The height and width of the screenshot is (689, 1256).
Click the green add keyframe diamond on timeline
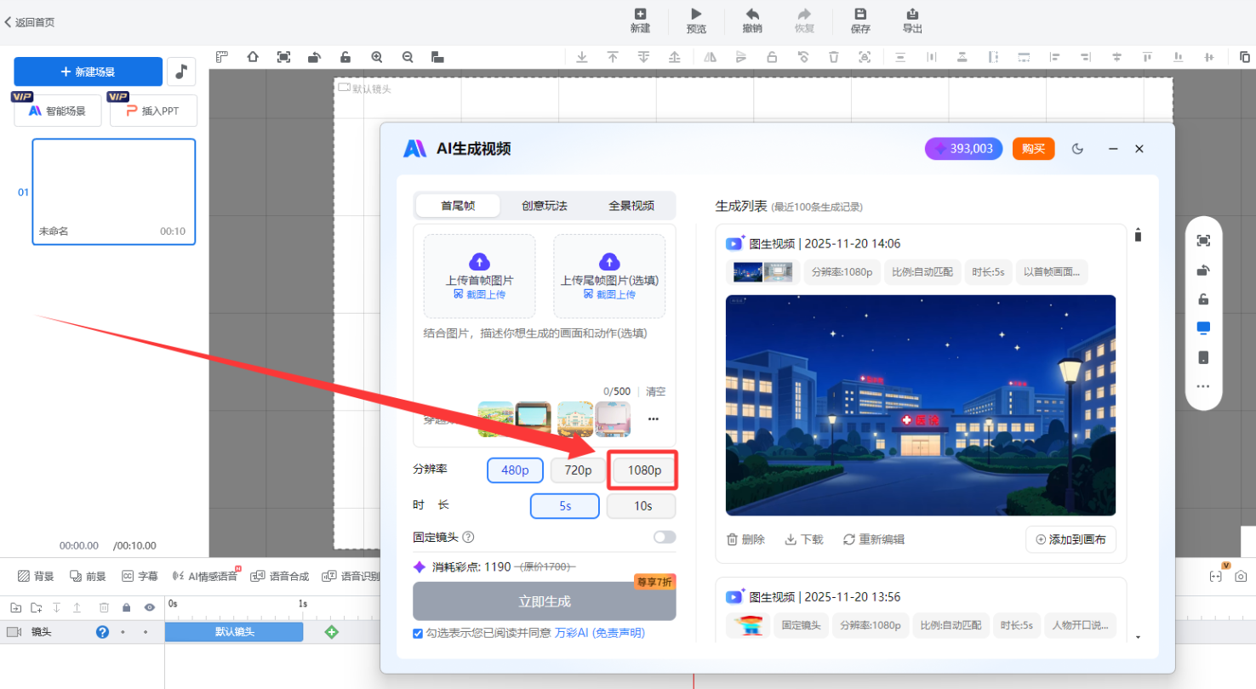[332, 632]
